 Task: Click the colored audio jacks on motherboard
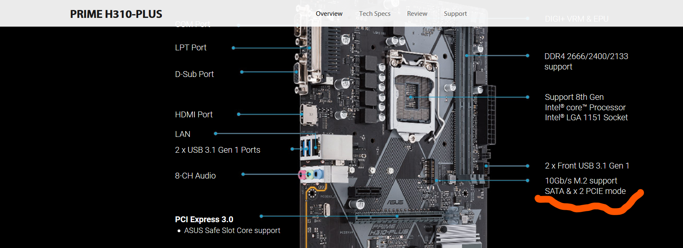click(311, 174)
